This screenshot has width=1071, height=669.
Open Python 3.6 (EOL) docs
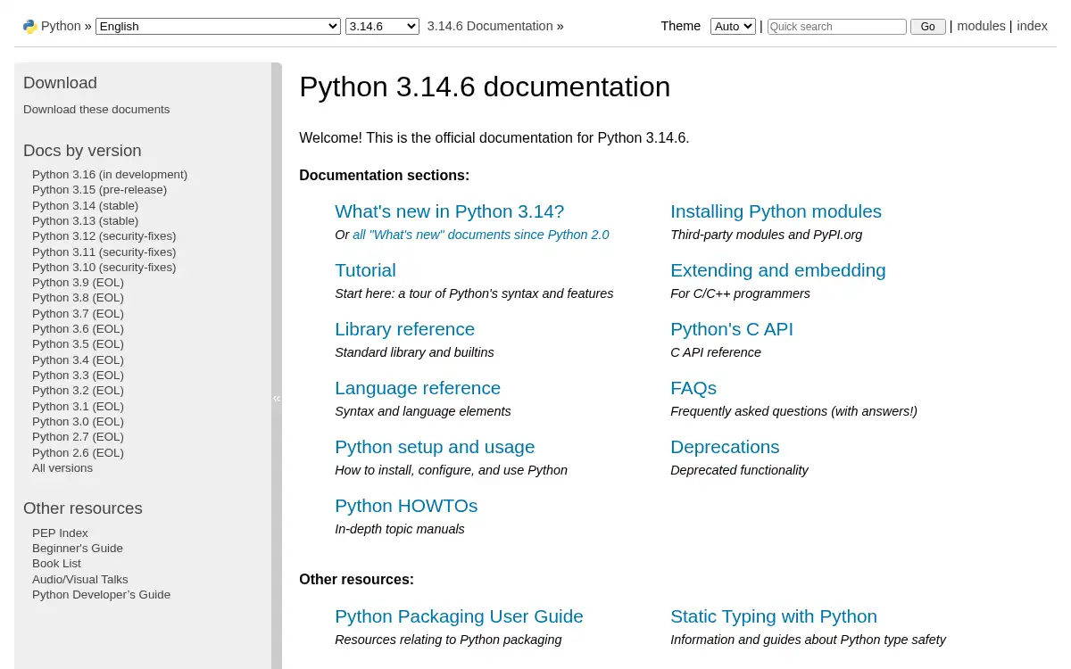[78, 328]
